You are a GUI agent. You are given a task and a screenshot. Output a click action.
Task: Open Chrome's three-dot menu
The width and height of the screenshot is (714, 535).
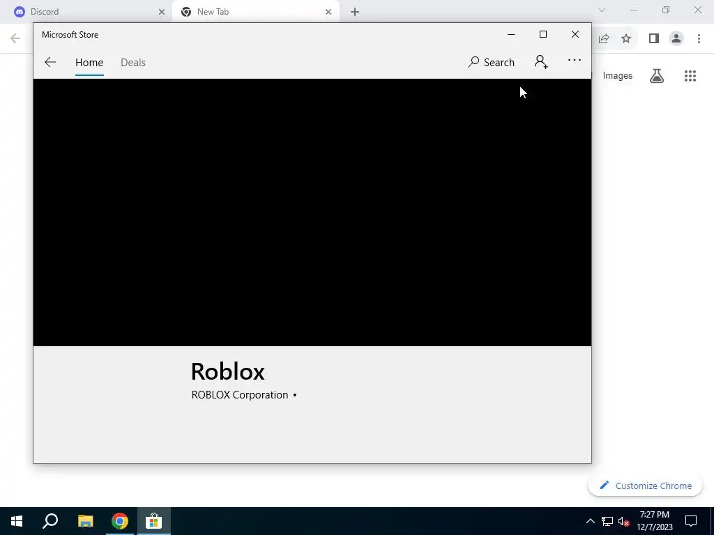tap(699, 39)
